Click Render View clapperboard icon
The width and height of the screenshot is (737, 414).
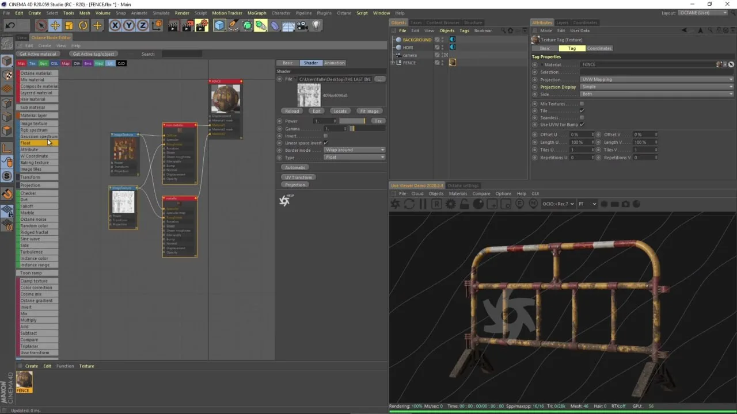click(173, 25)
